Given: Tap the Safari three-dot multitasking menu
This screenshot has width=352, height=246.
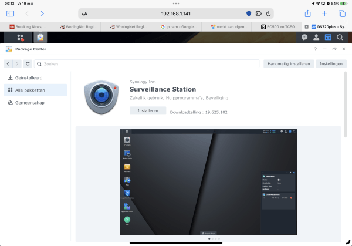Looking at the screenshot, I should click(x=176, y=4).
